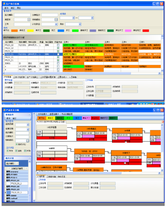This screenshot has width=166, height=207.
Task: Click 查看流程卡 toolbar item
Action: tap(55, 114)
